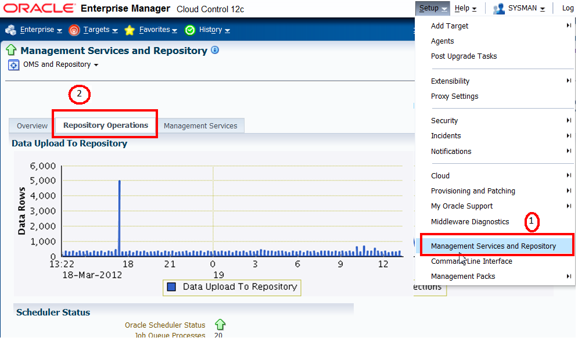
Task: Select Proxy Settings menu item
Action: pos(454,96)
